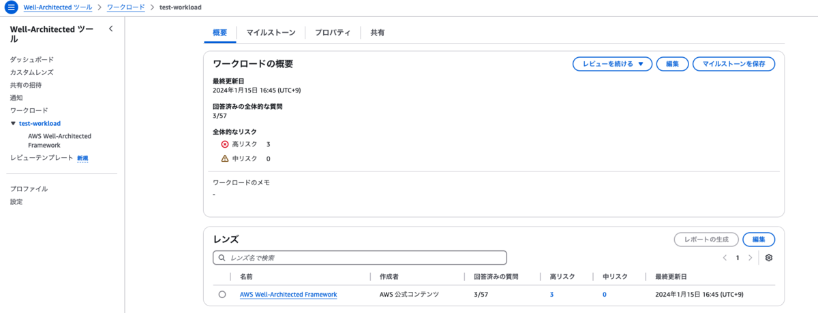Click the search magnifier icon in the lens search box

[x=222, y=258]
